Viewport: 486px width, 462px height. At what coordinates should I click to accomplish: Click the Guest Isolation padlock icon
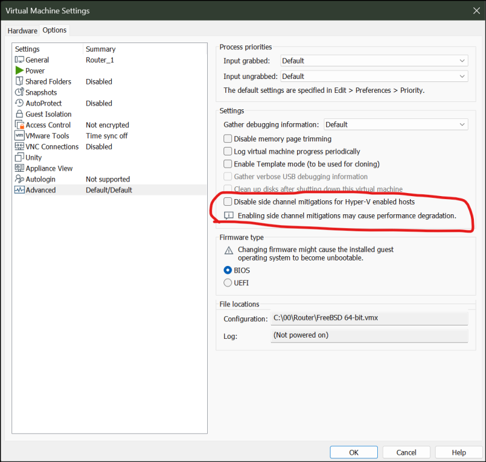click(x=19, y=114)
